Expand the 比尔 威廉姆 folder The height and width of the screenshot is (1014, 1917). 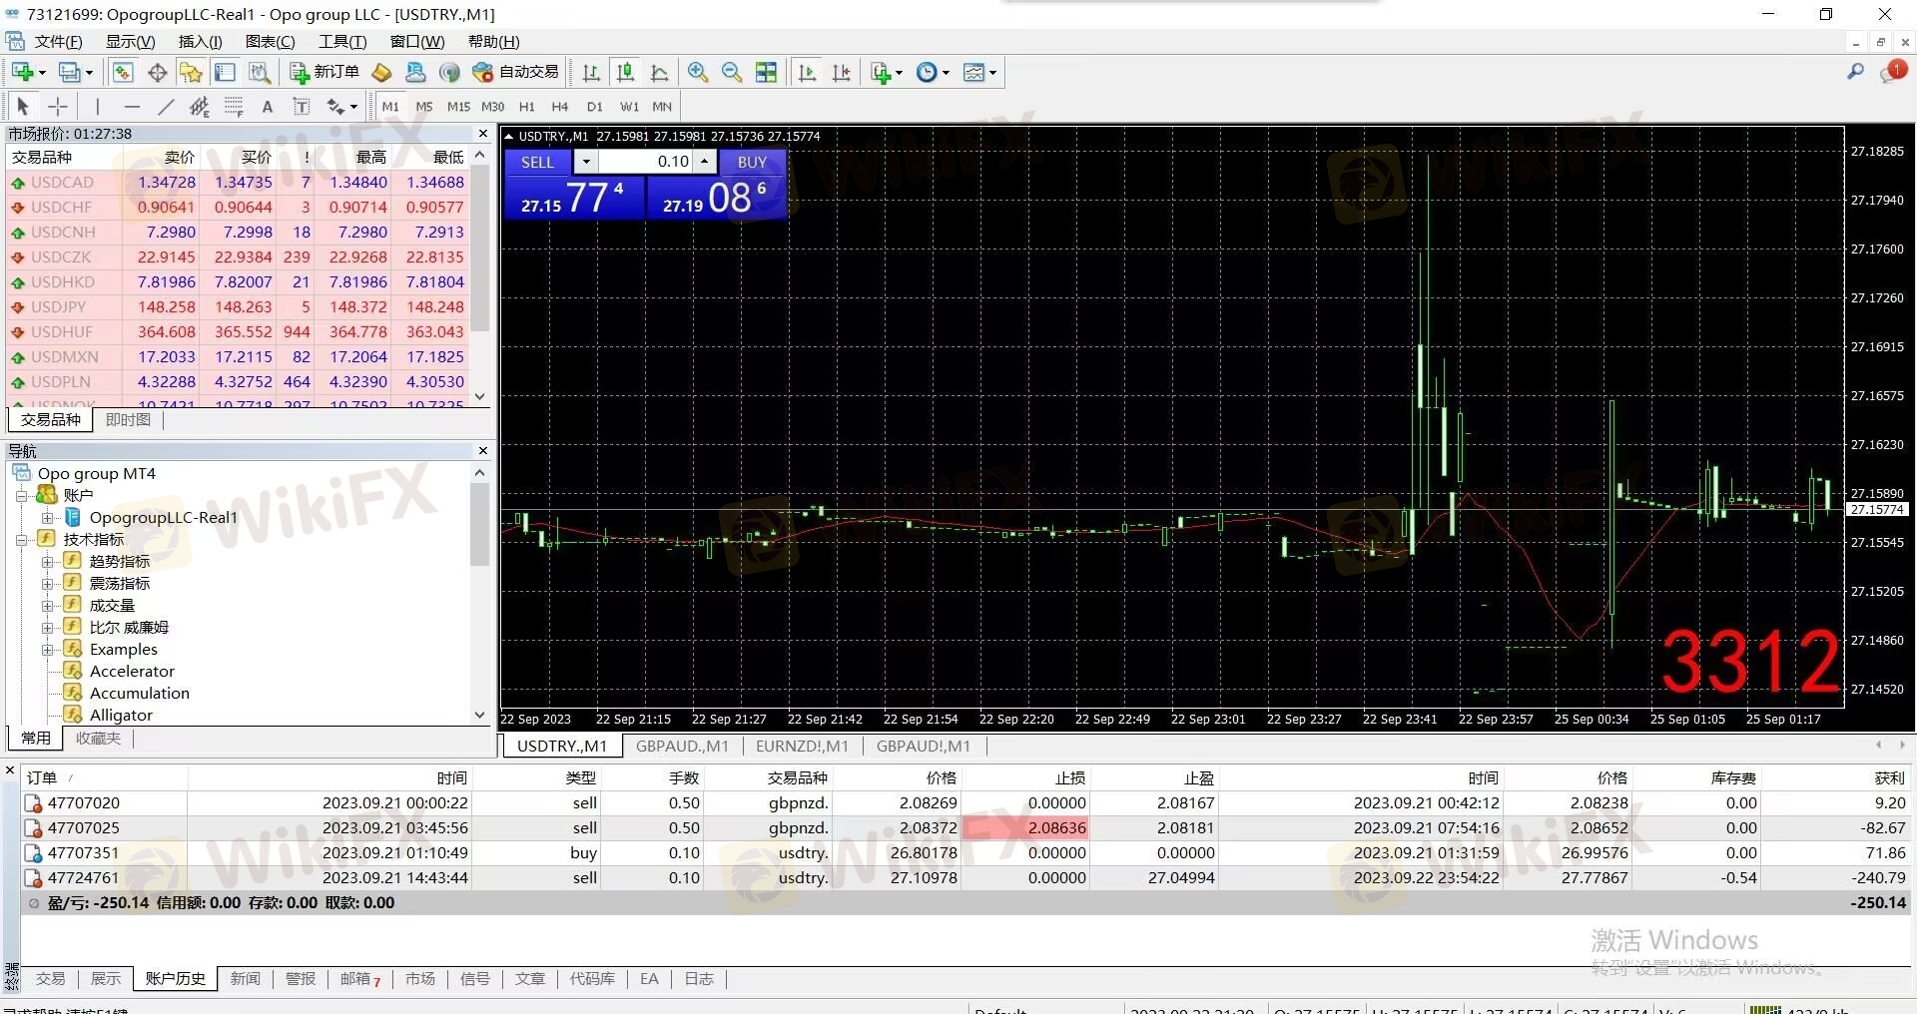[x=47, y=628]
